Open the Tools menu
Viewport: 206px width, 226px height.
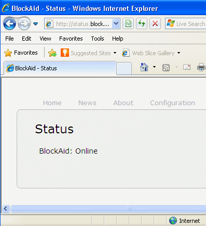coord(98,39)
